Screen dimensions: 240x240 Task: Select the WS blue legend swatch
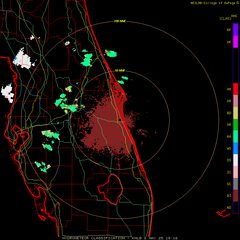pyautogui.click(x=235, y=148)
